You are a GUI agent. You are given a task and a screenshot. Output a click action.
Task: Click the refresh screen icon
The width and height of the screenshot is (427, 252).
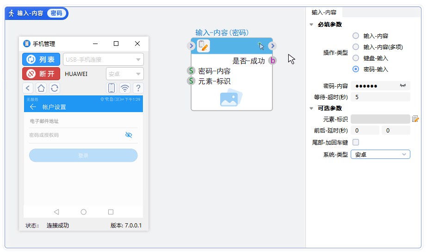(x=55, y=88)
